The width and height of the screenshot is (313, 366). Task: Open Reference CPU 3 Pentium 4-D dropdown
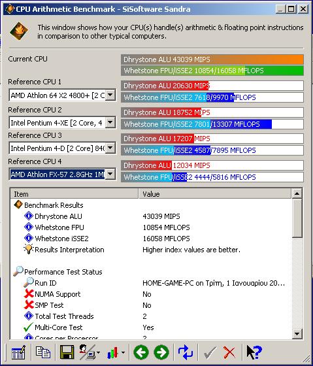pyautogui.click(x=110, y=148)
